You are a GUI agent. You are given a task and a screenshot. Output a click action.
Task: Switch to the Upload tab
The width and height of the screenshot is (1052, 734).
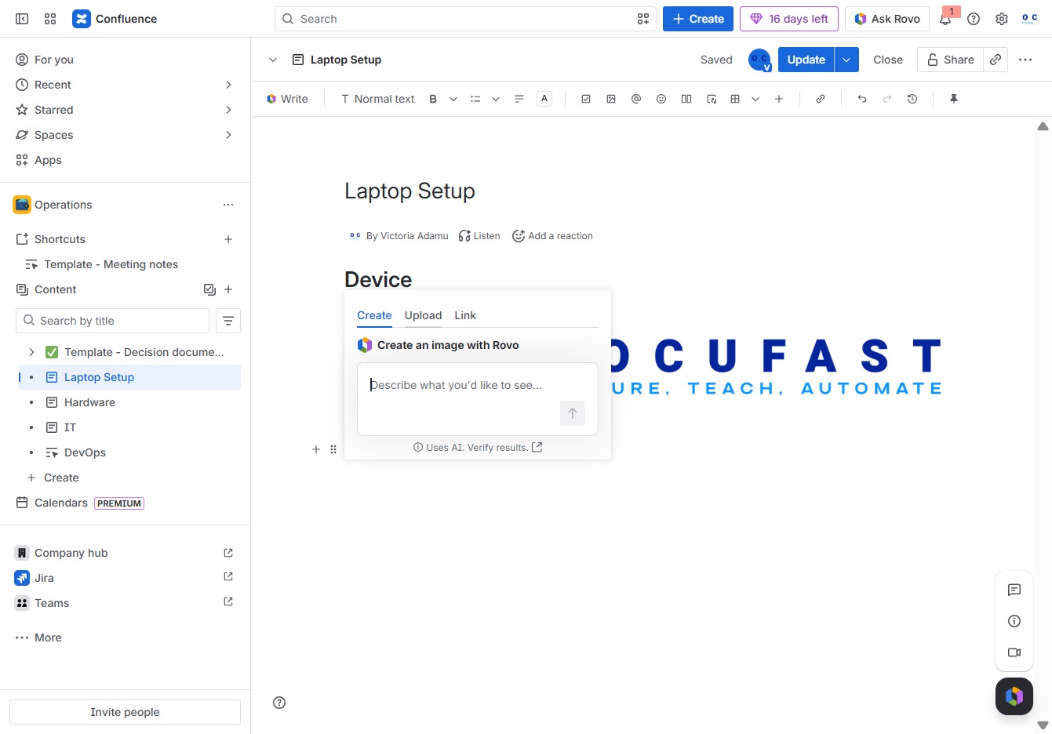pos(424,315)
